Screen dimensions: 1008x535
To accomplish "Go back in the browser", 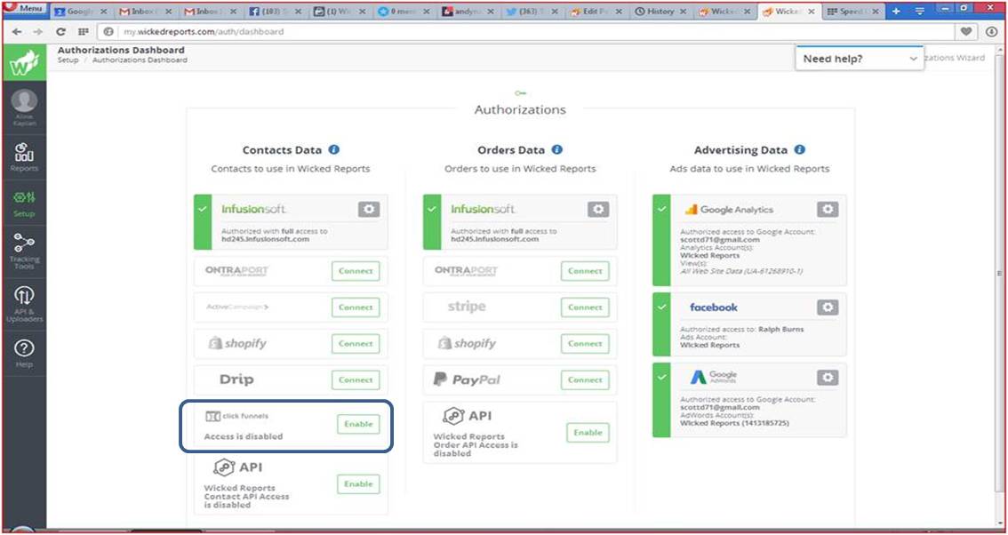I will click(18, 31).
